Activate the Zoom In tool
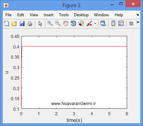Viewport: 143px width, 126px height. click(50, 23)
